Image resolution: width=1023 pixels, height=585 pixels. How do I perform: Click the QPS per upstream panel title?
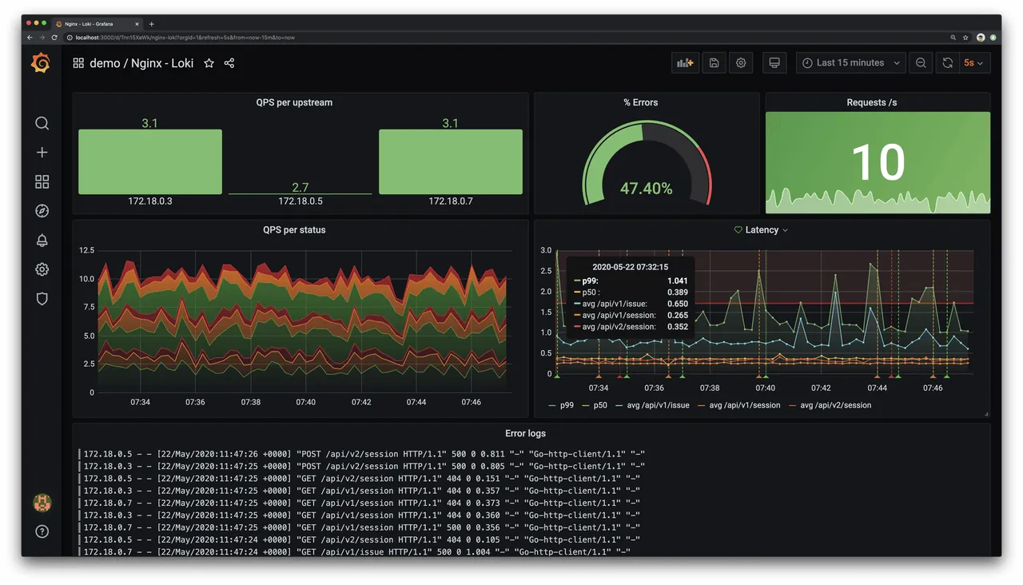pos(294,102)
